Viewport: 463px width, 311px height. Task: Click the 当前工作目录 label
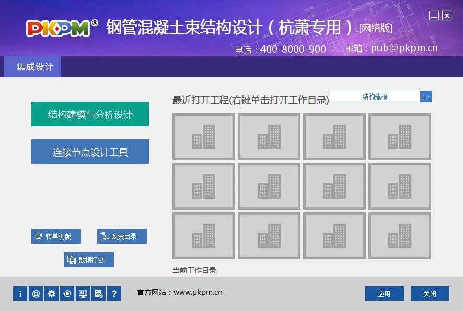[194, 270]
